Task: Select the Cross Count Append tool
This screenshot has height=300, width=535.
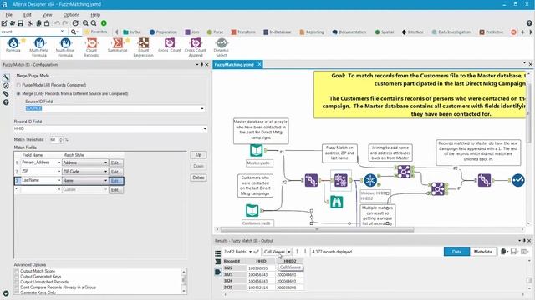Action: click(196, 47)
